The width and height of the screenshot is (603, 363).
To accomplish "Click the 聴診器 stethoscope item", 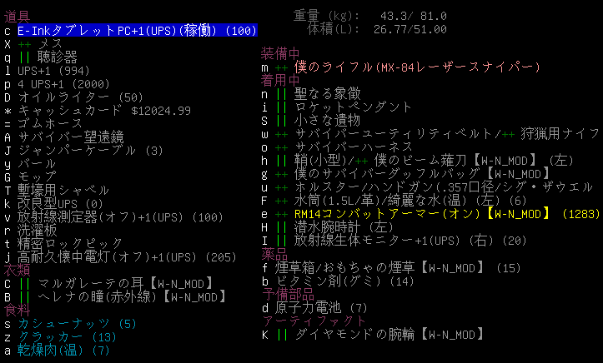I will click(x=58, y=57).
